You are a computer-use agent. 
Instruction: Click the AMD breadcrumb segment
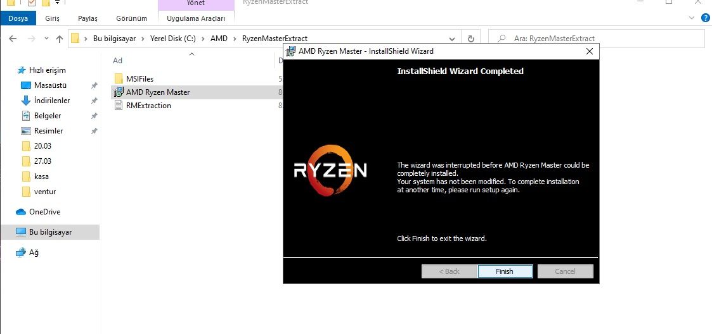pyautogui.click(x=219, y=39)
